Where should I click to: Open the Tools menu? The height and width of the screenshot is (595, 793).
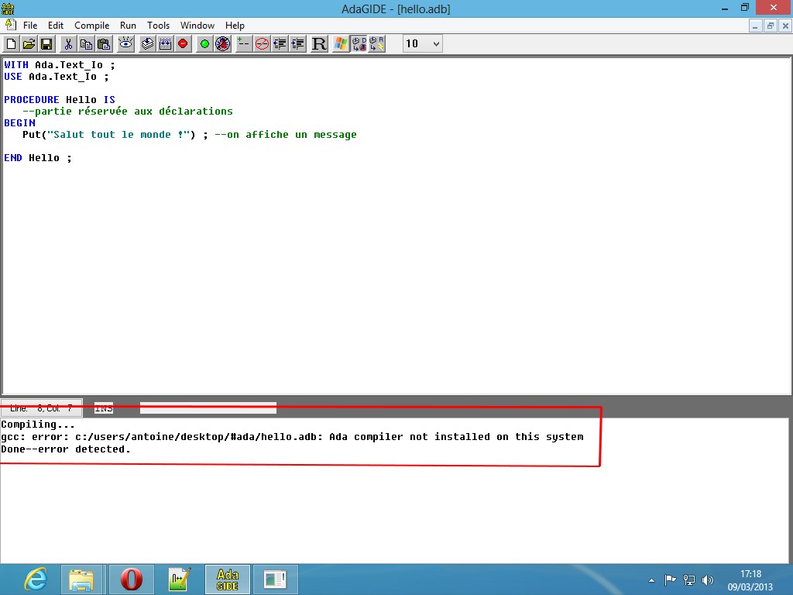(x=158, y=26)
